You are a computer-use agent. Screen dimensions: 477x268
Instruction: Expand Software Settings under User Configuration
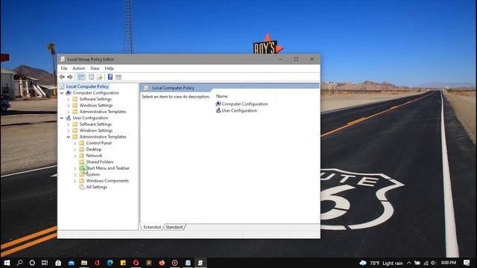[x=69, y=124]
